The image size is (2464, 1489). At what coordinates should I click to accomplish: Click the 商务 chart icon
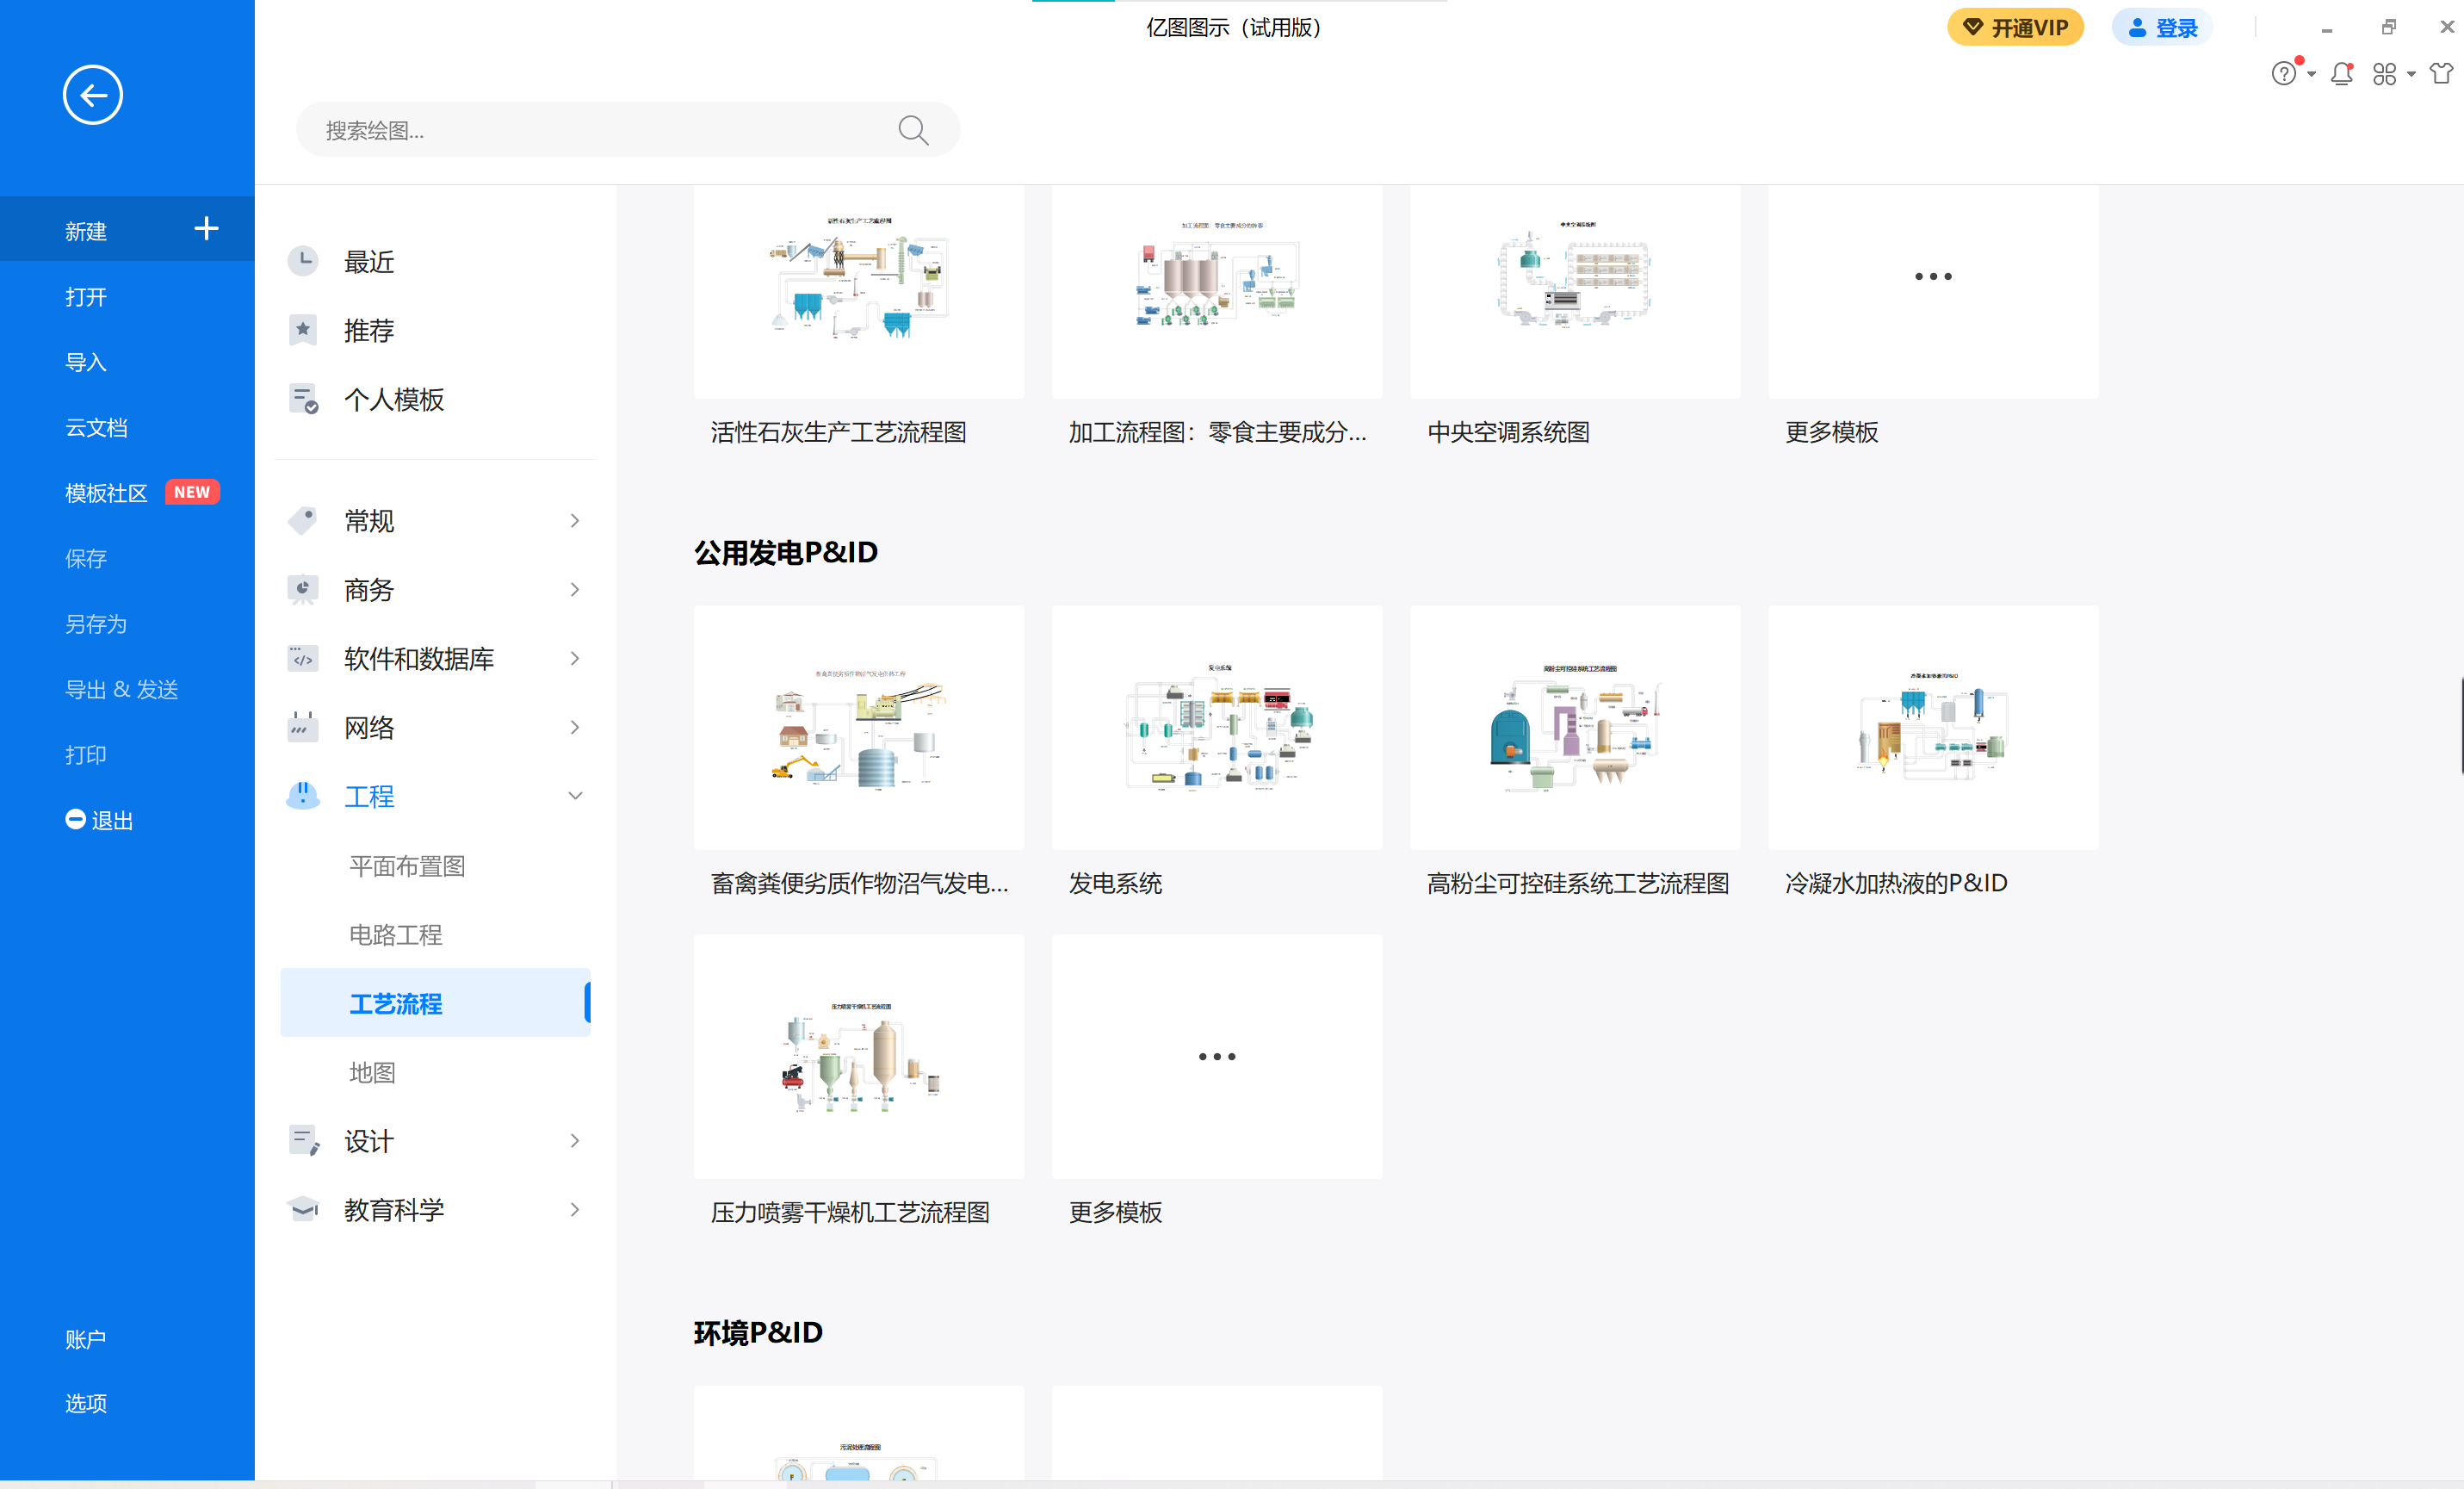click(x=303, y=589)
